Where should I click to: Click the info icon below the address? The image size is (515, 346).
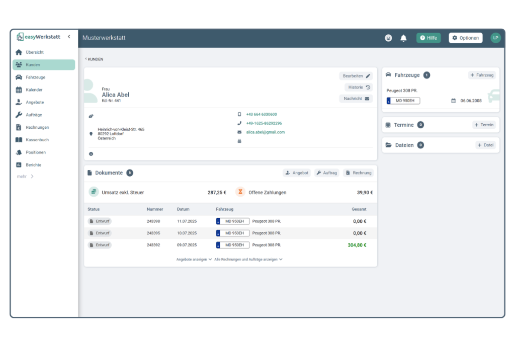click(91, 154)
